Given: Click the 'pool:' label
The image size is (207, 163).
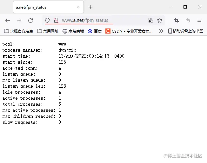Looking at the screenshot, I should (9, 44).
